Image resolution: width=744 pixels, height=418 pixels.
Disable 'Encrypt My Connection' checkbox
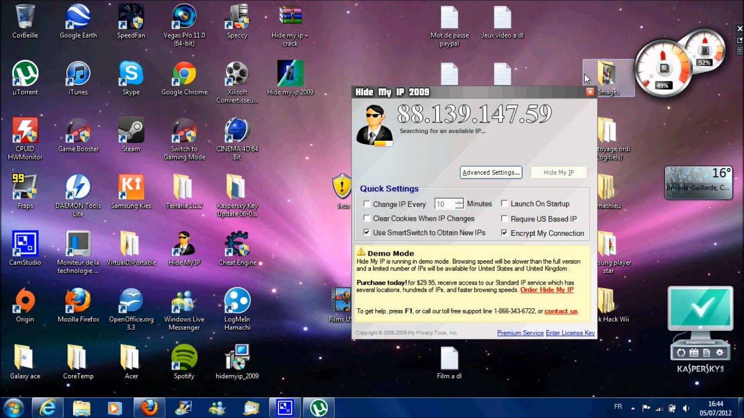pos(505,233)
